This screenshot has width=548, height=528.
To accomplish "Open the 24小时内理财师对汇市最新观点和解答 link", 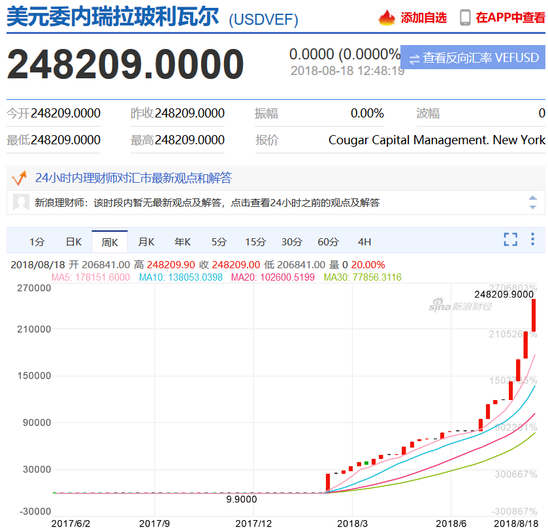I will (x=133, y=178).
